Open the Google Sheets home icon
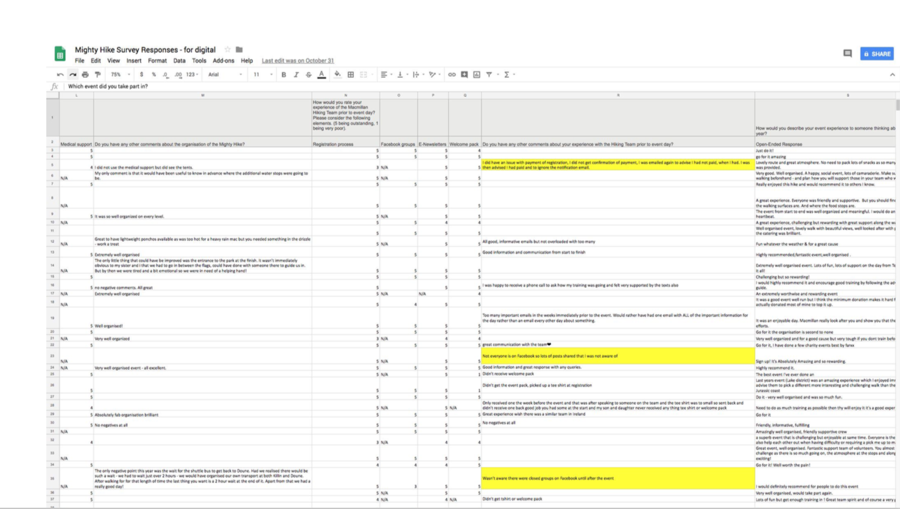Viewport: 900px width, 509px height. (60, 54)
